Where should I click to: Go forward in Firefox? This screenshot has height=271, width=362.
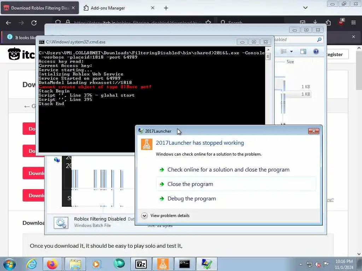click(21, 23)
